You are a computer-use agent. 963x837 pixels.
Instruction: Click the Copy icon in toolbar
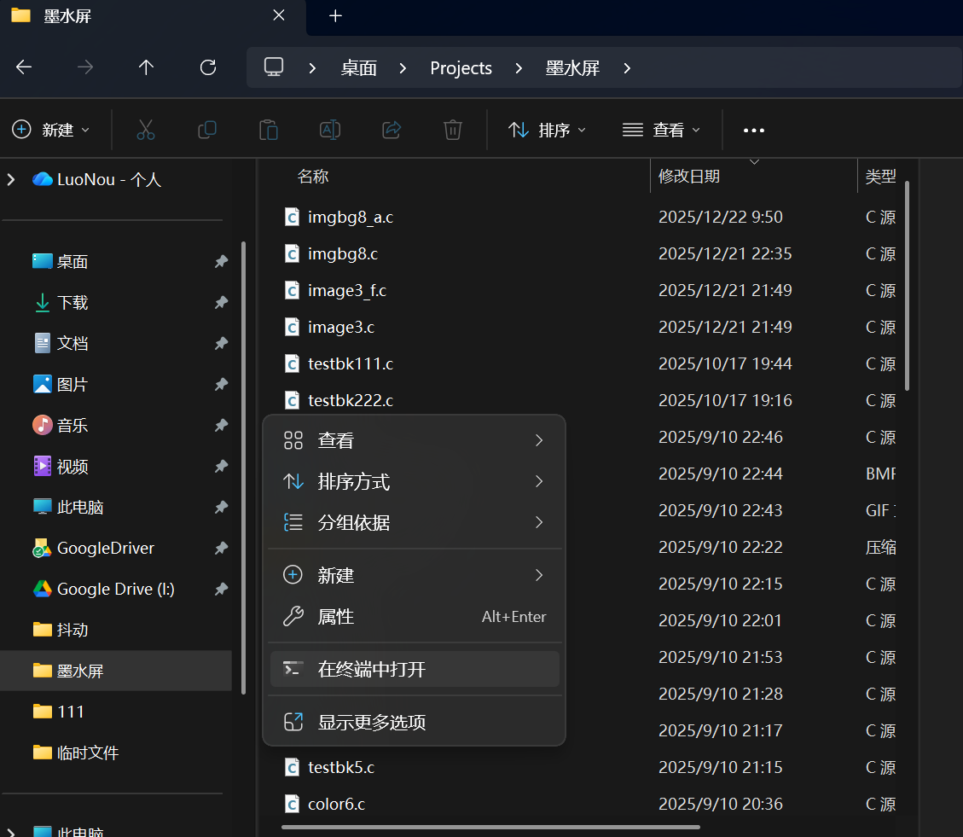click(x=207, y=130)
